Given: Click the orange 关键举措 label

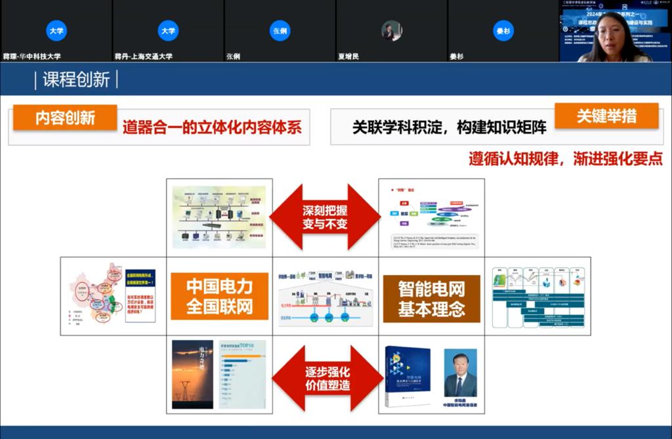Looking at the screenshot, I should click(x=606, y=116).
